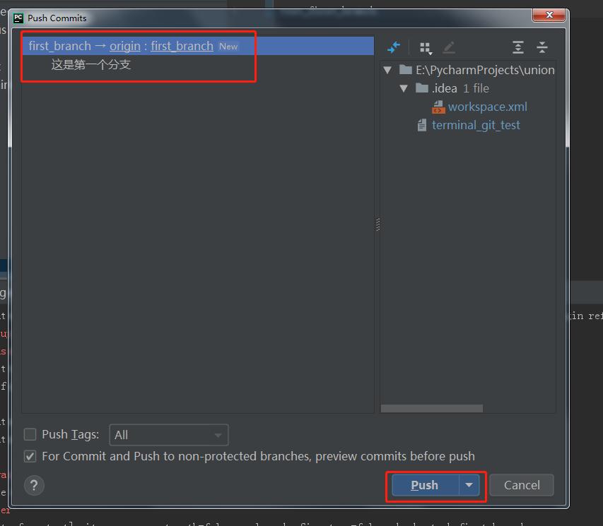Click the Cancel button
The width and height of the screenshot is (603, 526).
point(522,485)
